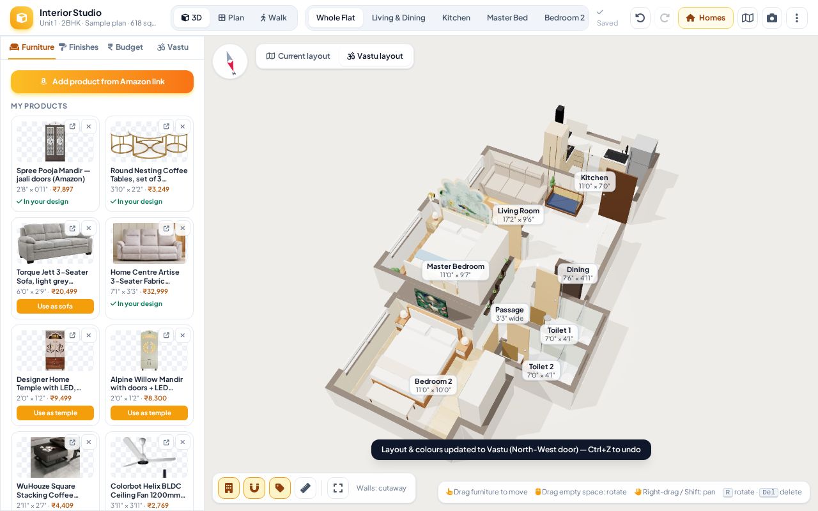Remove Round Nesting Coffee Tables product
The height and width of the screenshot is (511, 818).
(183, 126)
